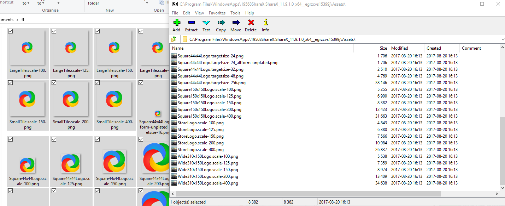Click folder icon in 7-Zip address bar
This screenshot has width=505, height=206.
pos(184,39)
